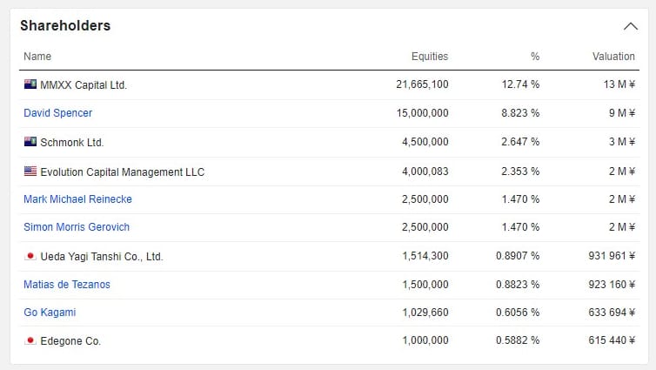Select the Shareholders heading
This screenshot has width=656, height=370.
click(x=65, y=25)
